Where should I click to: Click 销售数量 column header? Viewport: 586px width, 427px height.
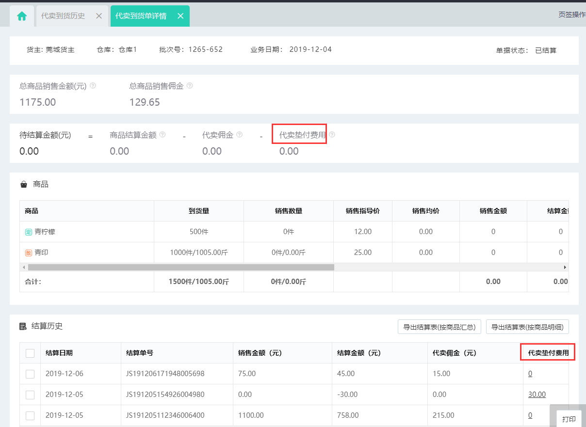[x=289, y=211]
